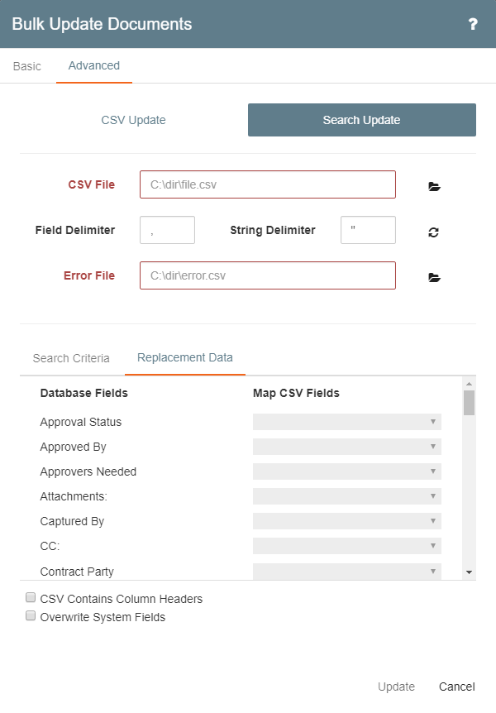Click into the CSV File path field

click(268, 184)
